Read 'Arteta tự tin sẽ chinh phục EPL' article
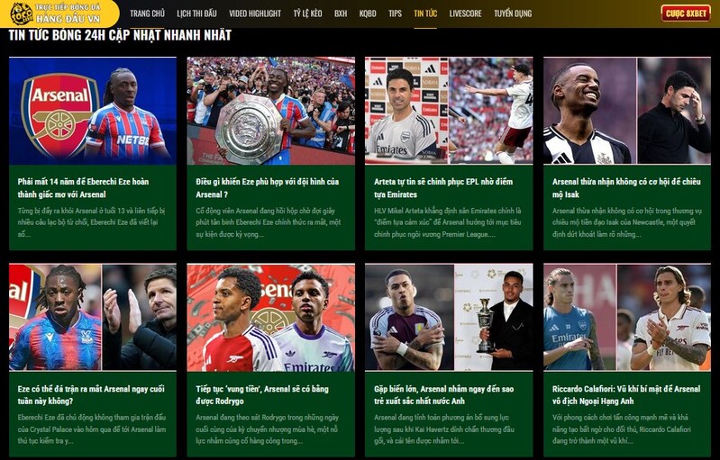This screenshot has width=720, height=460. pos(443,187)
